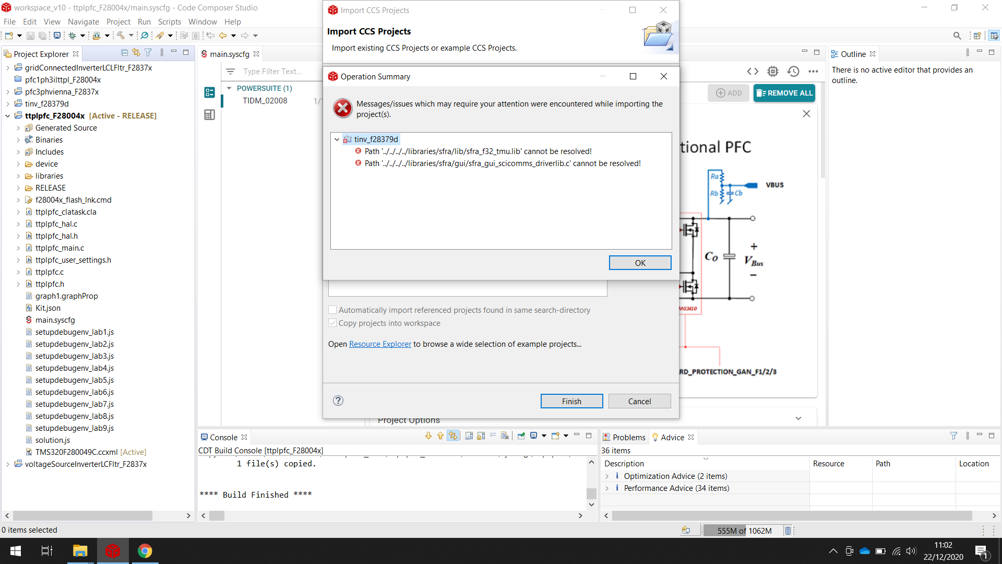This screenshot has height=564, width=1002.
Task: Open the Resource Explorer link
Action: click(x=380, y=344)
